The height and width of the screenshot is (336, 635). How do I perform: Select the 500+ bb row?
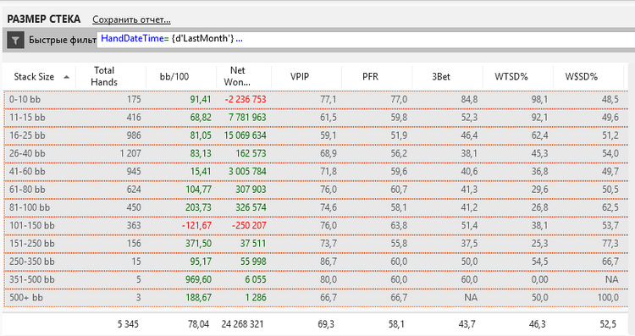(x=316, y=298)
